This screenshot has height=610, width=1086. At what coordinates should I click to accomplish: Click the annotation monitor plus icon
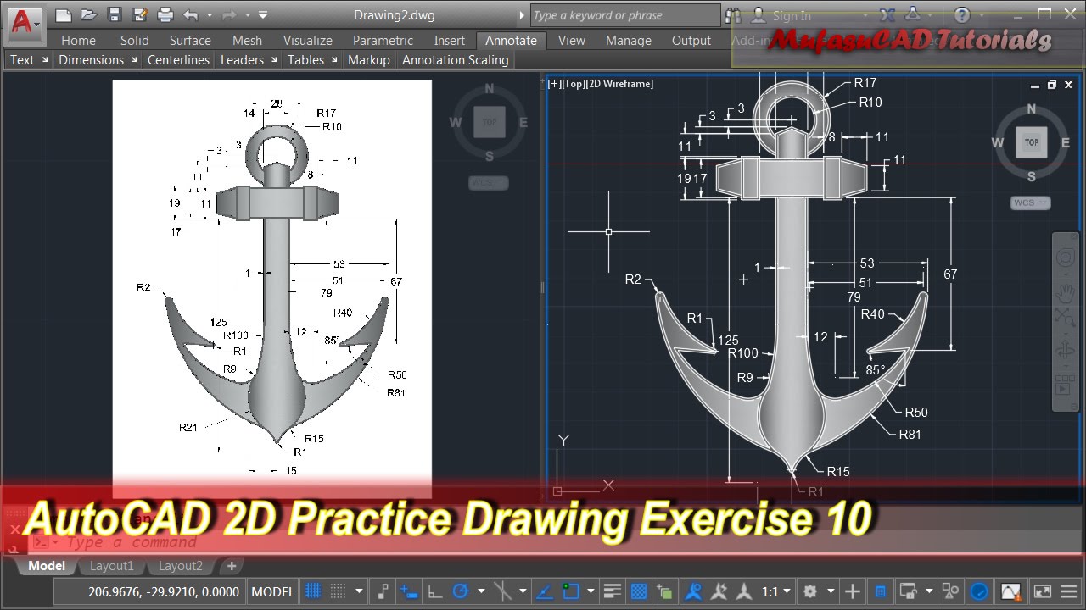coord(852,591)
